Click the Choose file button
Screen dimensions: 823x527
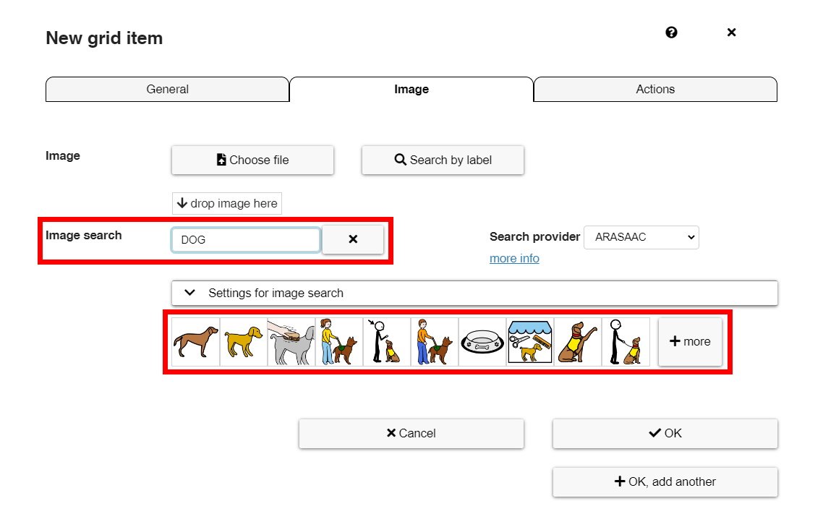pos(252,160)
